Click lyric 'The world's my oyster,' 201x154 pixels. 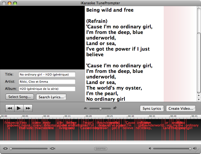114,88
